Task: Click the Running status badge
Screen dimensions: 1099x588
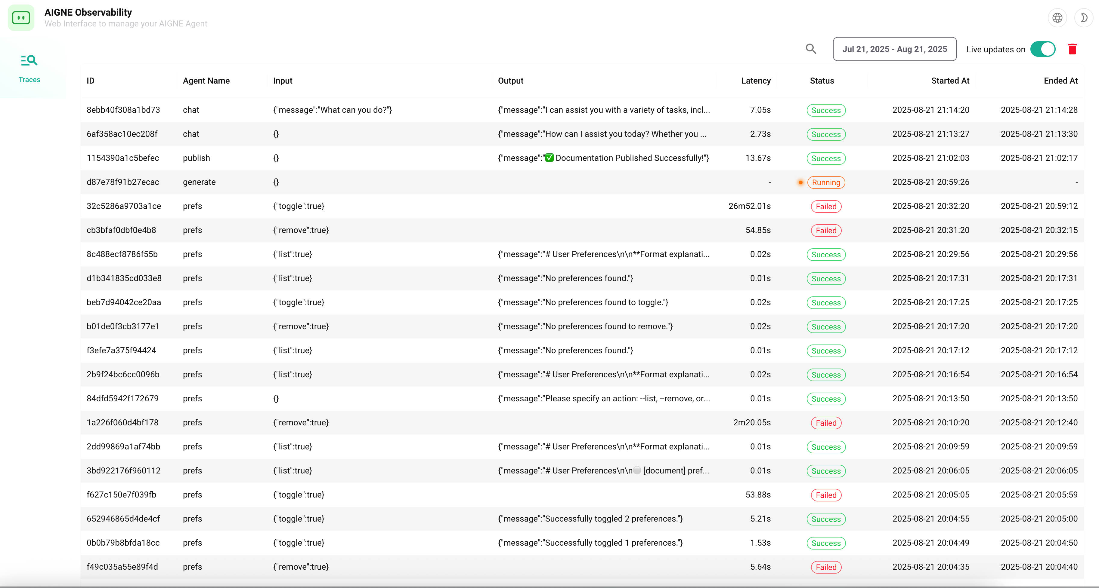Action: (826, 182)
